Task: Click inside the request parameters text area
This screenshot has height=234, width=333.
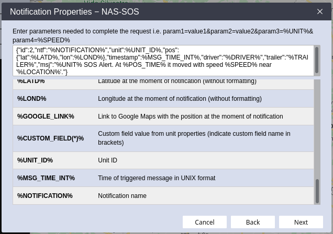Action: (x=162, y=61)
